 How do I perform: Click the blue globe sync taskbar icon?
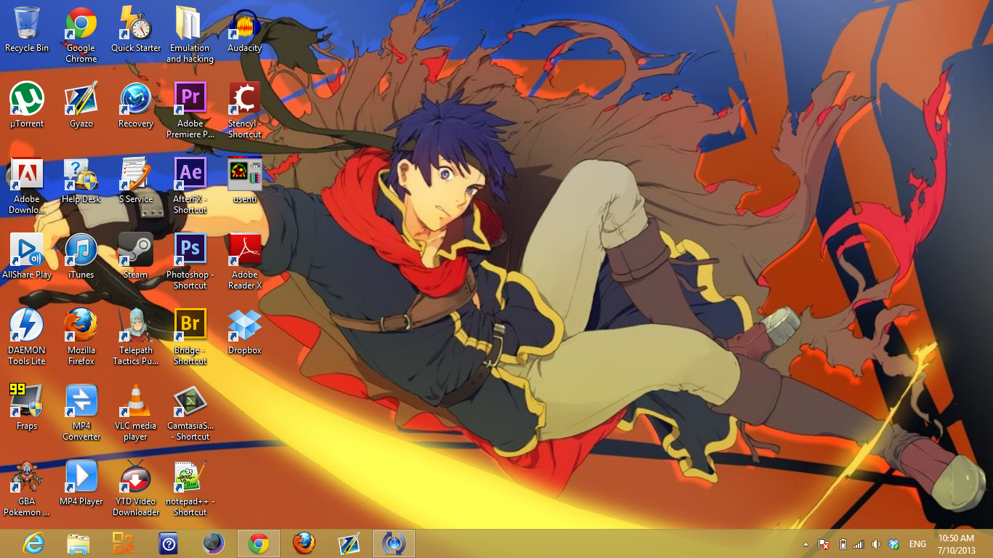click(394, 543)
